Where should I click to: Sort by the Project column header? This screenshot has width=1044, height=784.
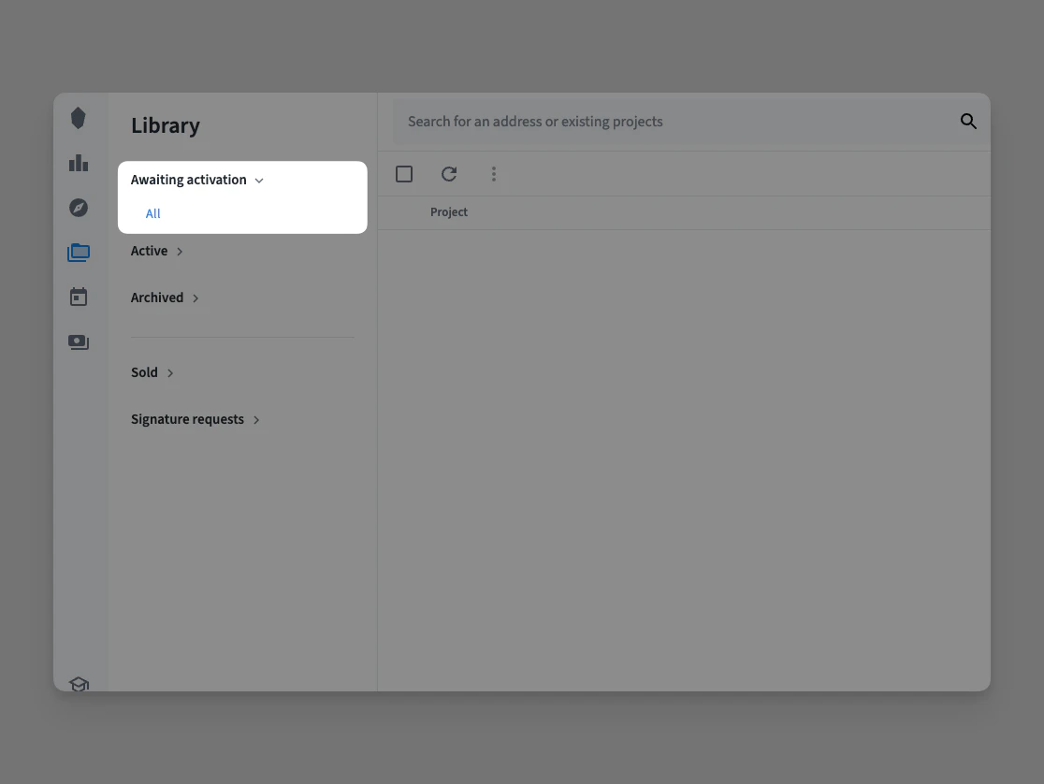pos(449,211)
